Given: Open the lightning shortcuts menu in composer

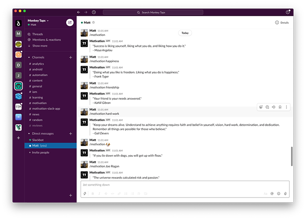Looking at the screenshot, I should (85, 194).
